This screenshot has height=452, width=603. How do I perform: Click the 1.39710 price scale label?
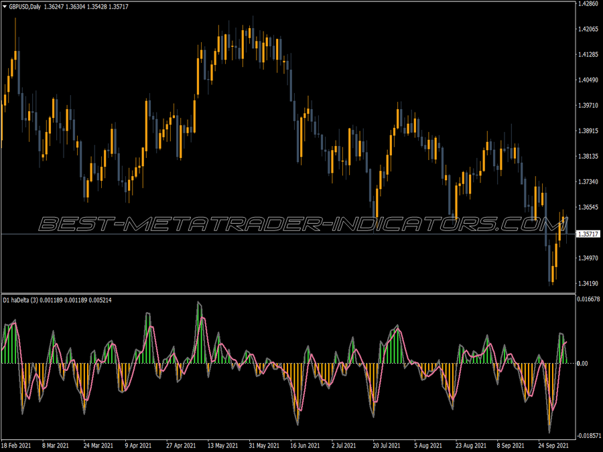pos(588,105)
